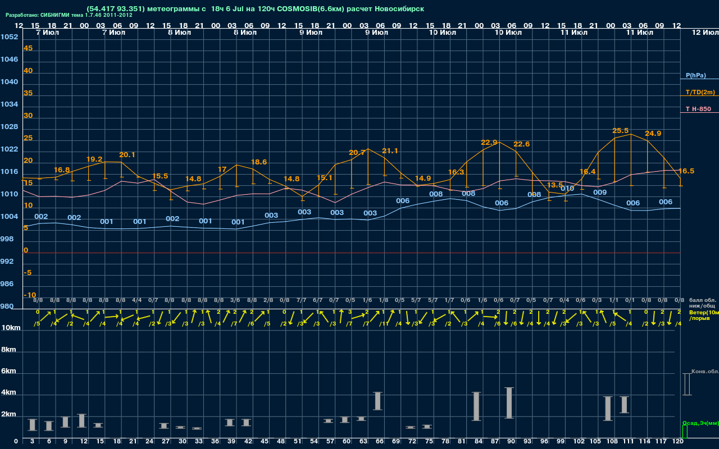Click the 21.1 temperature value
Screen dimensions: 719x449
(390, 151)
